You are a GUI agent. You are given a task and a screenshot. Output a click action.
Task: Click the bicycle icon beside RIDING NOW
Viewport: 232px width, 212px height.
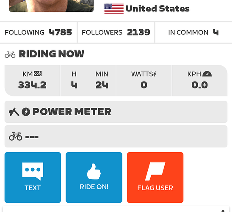click(x=10, y=55)
